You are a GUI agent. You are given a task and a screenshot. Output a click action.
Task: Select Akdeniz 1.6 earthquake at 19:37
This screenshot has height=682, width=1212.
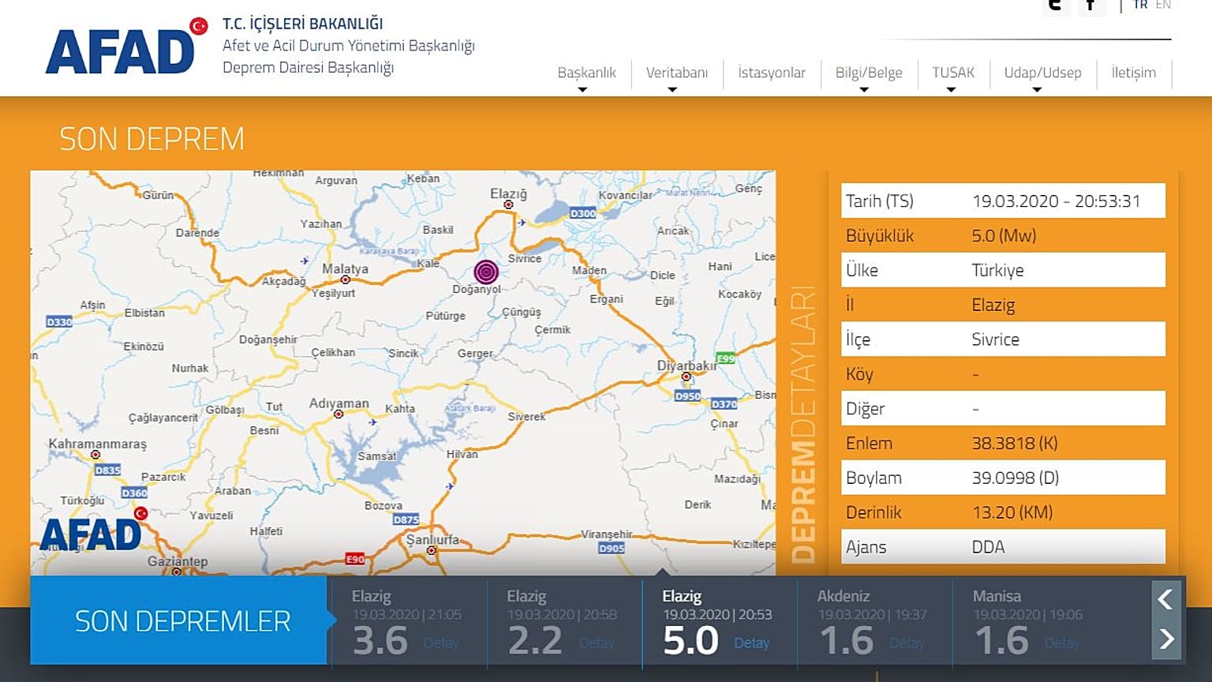874,624
